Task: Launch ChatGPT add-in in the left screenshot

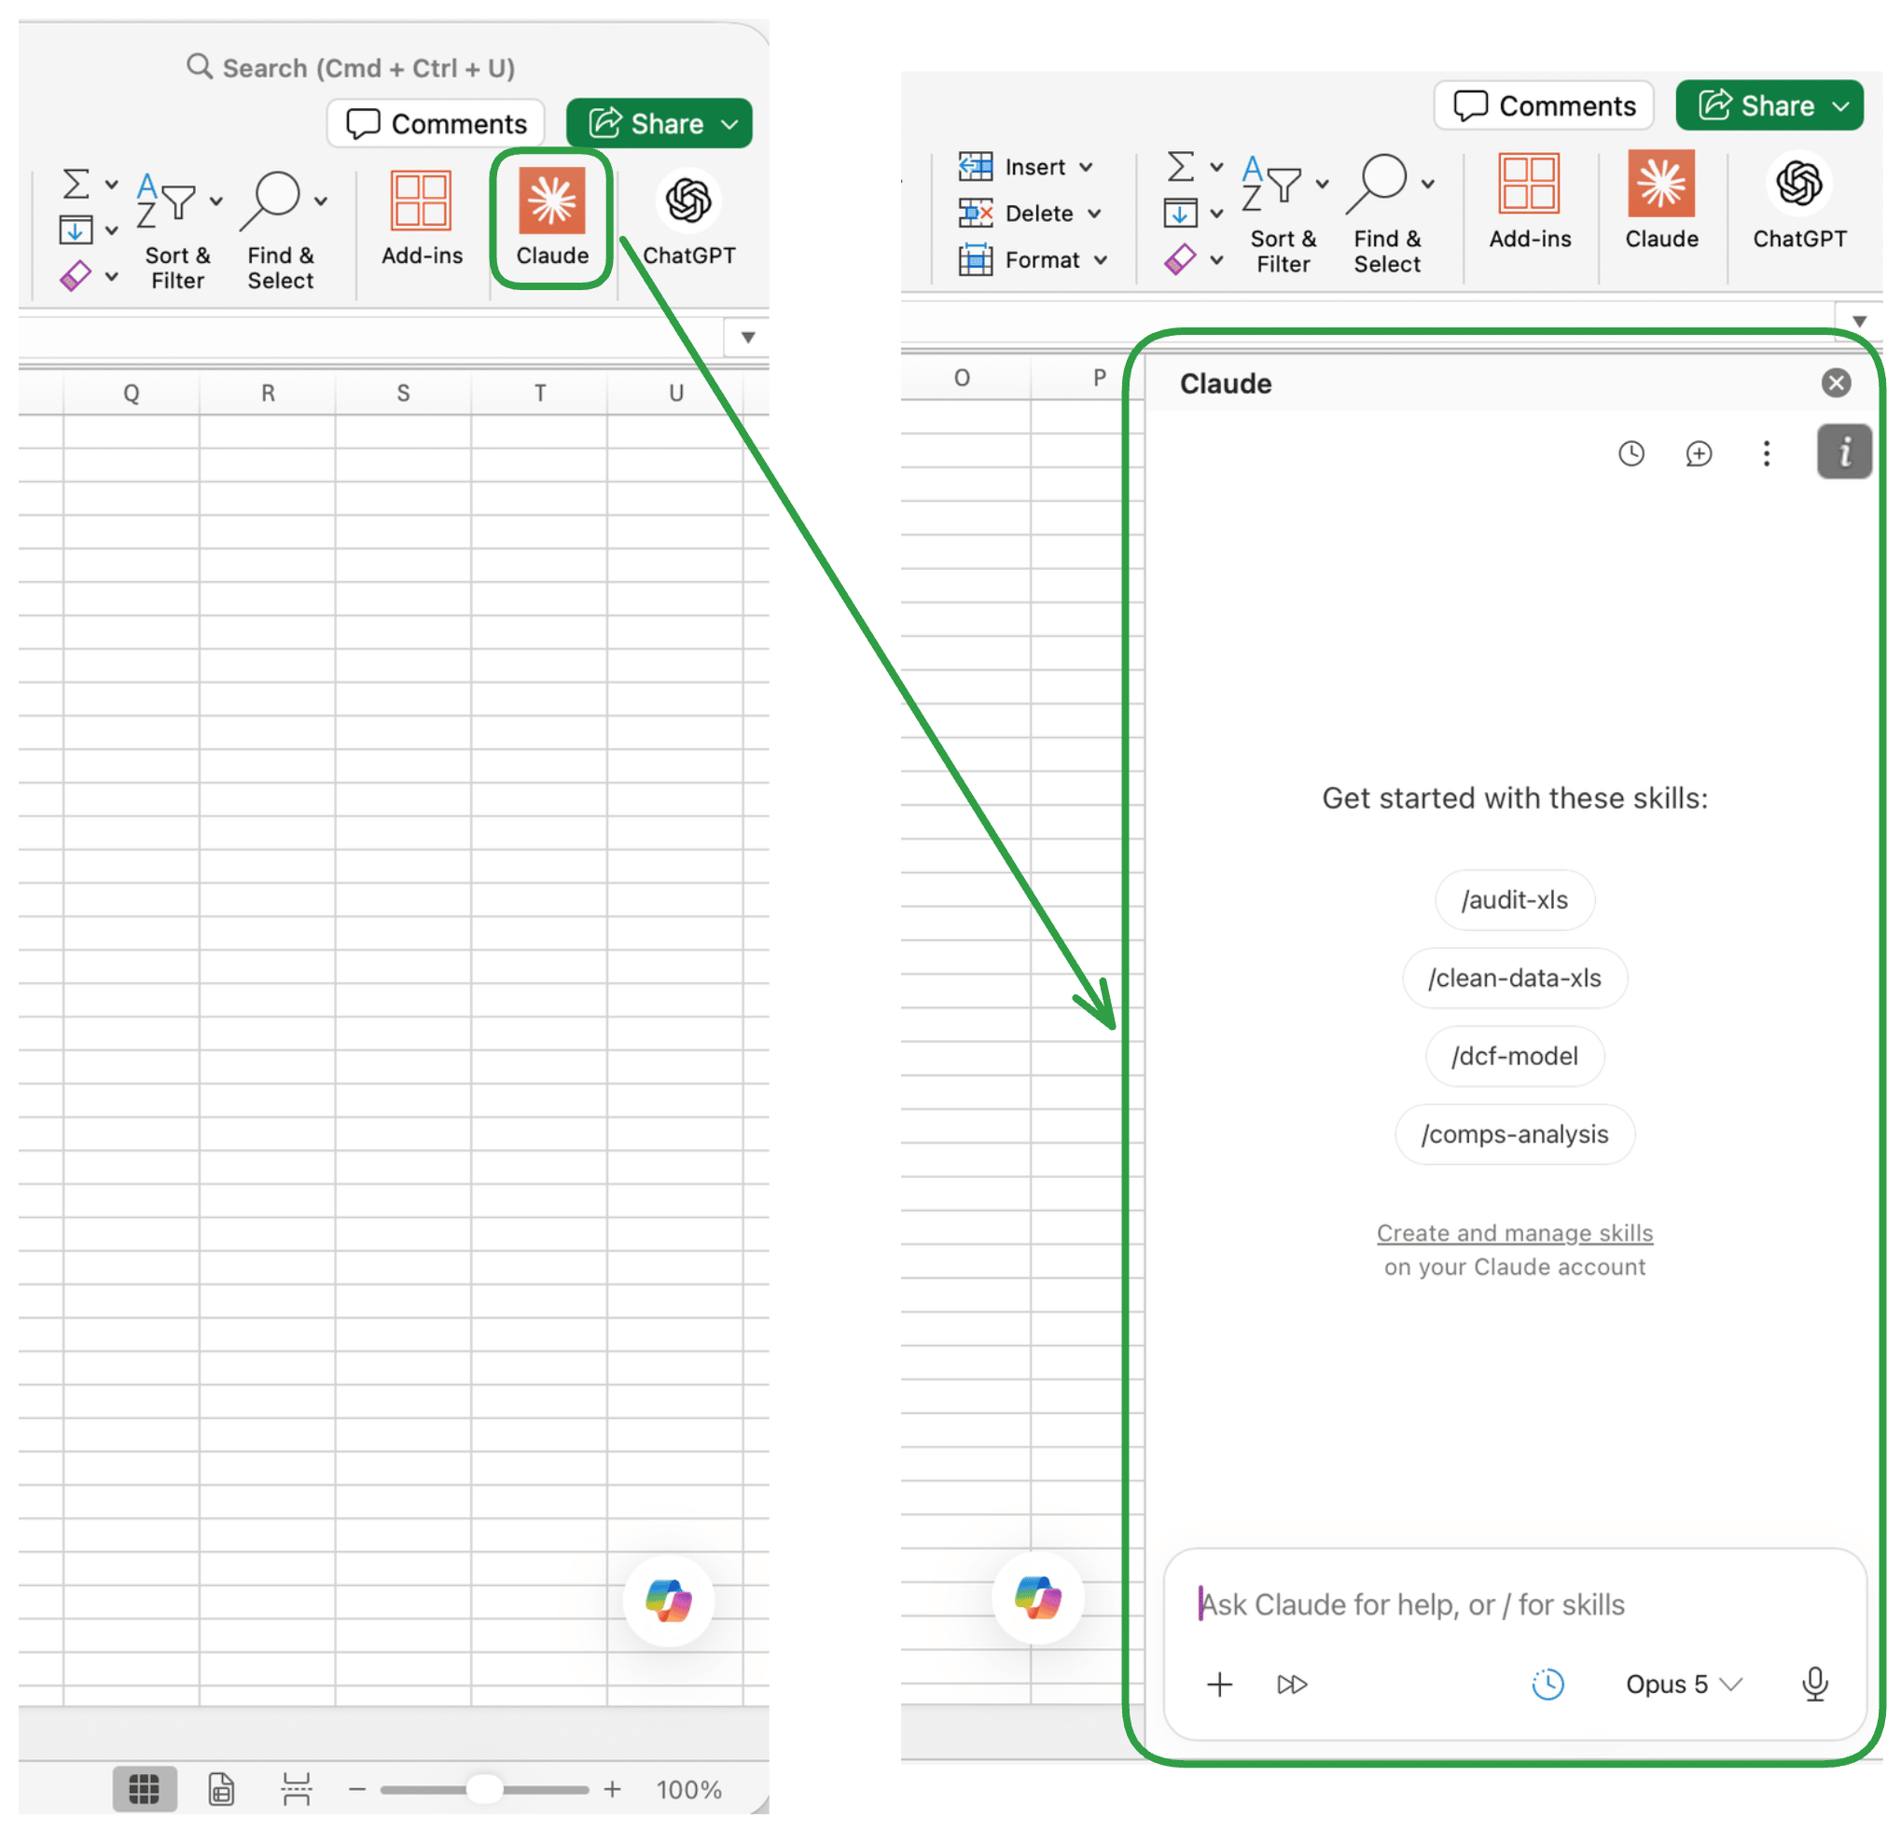Action: tap(688, 216)
